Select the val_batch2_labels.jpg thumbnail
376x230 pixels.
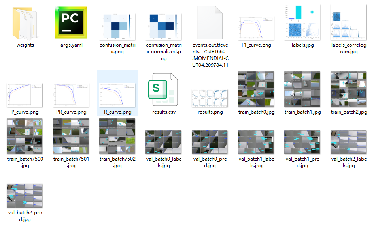(x=348, y=142)
